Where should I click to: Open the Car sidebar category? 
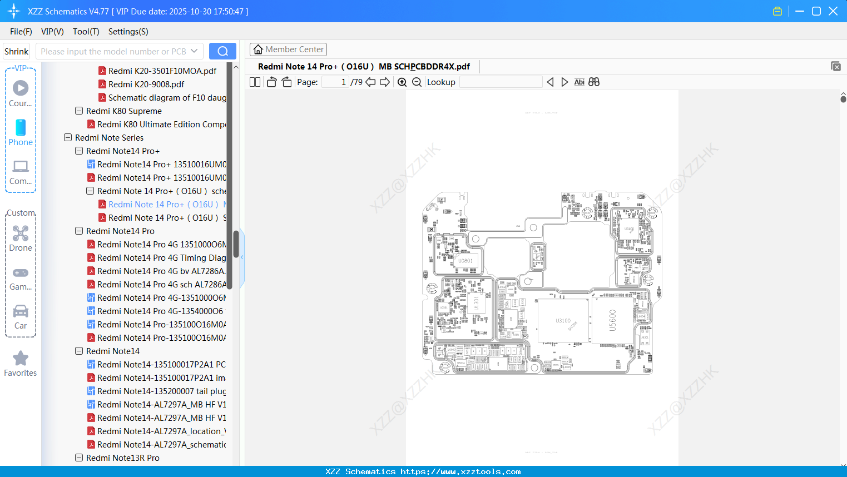[x=21, y=316]
